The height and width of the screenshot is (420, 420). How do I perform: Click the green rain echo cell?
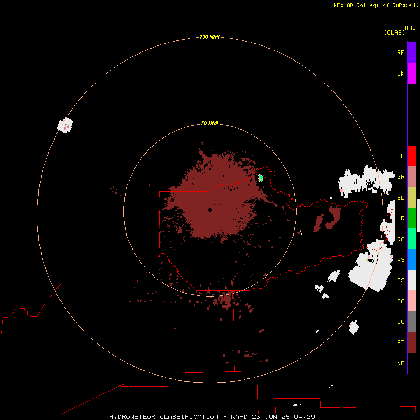(260, 178)
